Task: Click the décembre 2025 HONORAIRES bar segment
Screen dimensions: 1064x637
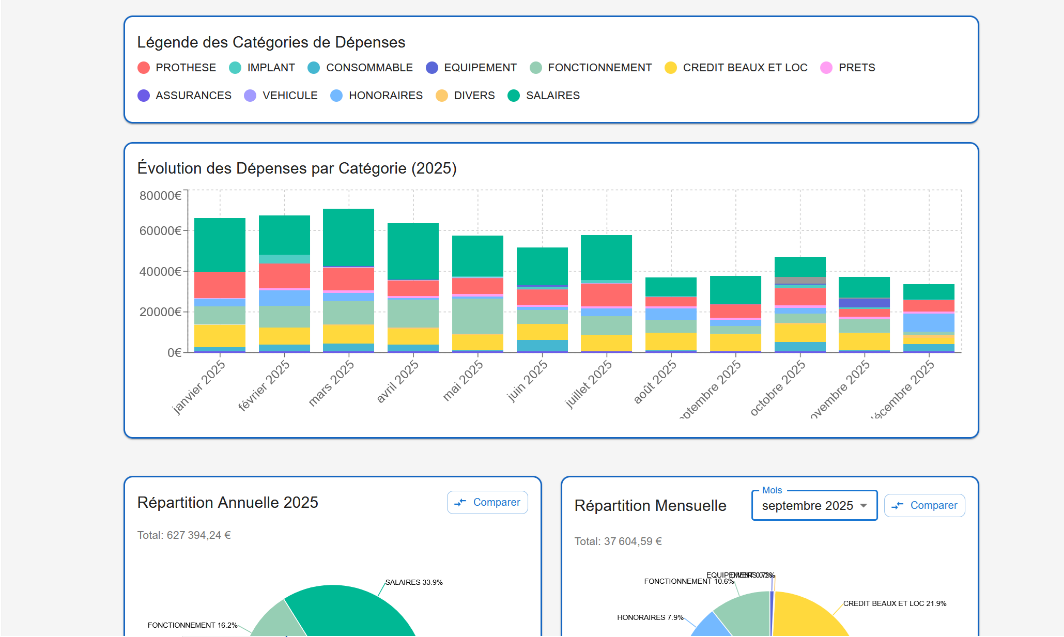Action: tap(929, 322)
